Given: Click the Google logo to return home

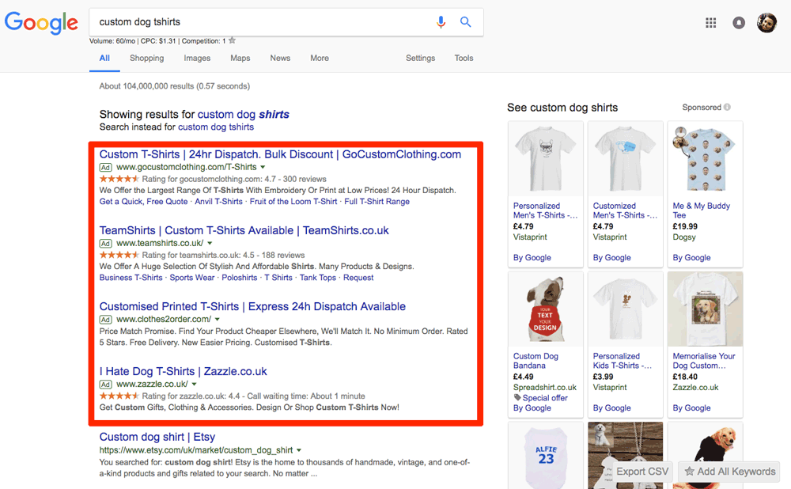Looking at the screenshot, I should click(41, 23).
